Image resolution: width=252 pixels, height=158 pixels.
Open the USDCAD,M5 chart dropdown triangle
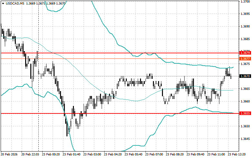coord(3,3)
